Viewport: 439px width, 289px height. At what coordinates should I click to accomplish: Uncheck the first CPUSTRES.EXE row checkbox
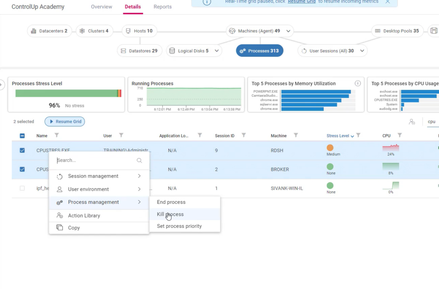pyautogui.click(x=22, y=150)
